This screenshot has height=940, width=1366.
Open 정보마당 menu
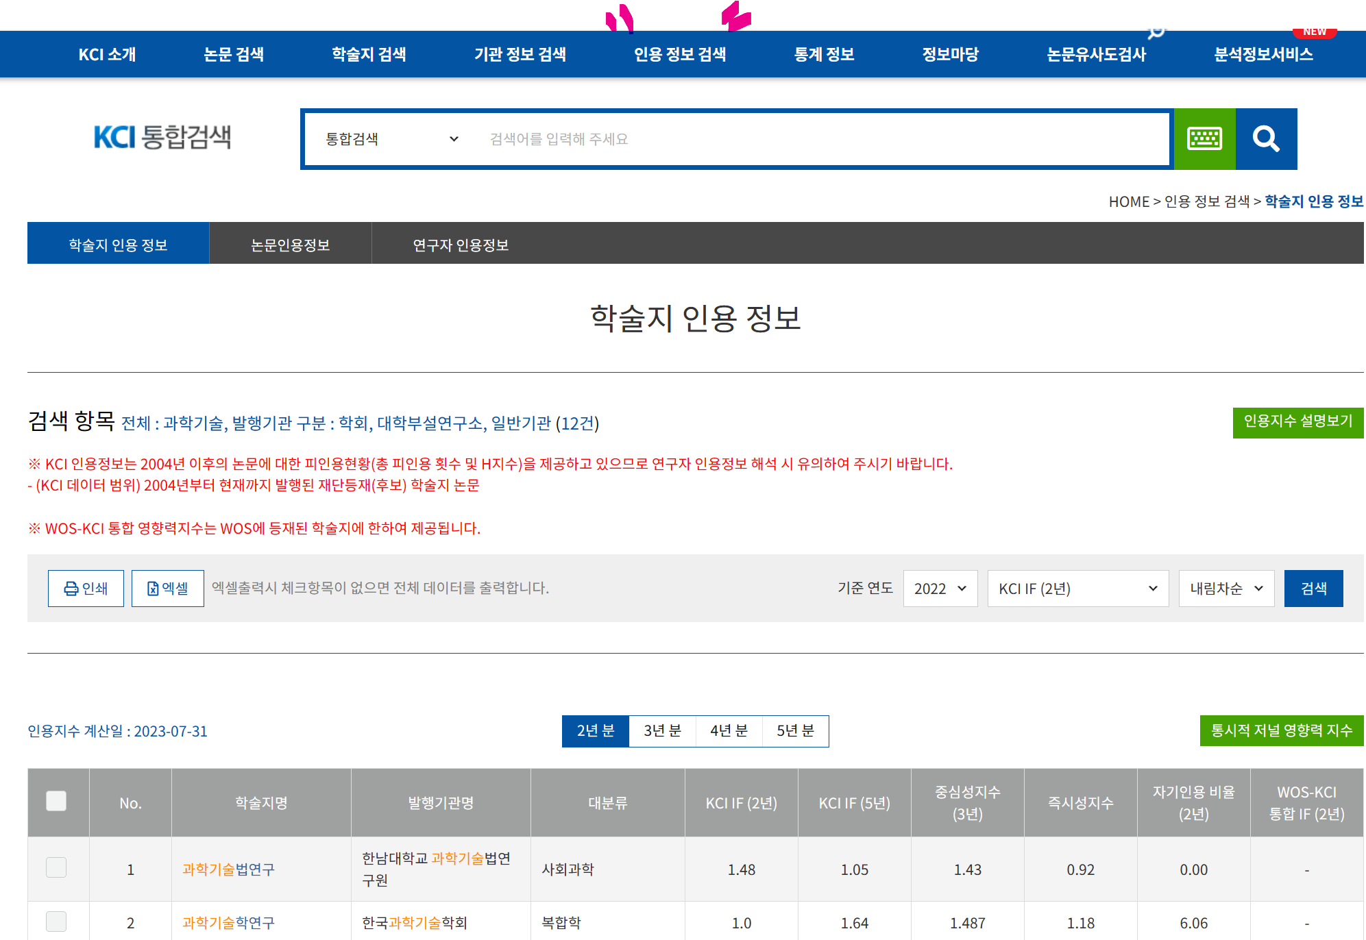(x=950, y=54)
